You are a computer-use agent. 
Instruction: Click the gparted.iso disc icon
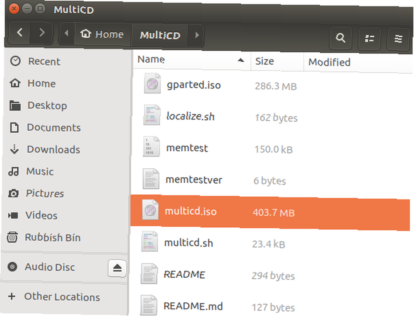(x=152, y=83)
